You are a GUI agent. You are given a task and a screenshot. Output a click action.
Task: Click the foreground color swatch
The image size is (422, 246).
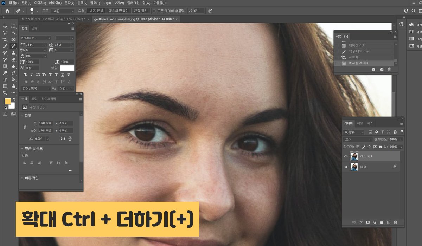pyautogui.click(x=8, y=102)
